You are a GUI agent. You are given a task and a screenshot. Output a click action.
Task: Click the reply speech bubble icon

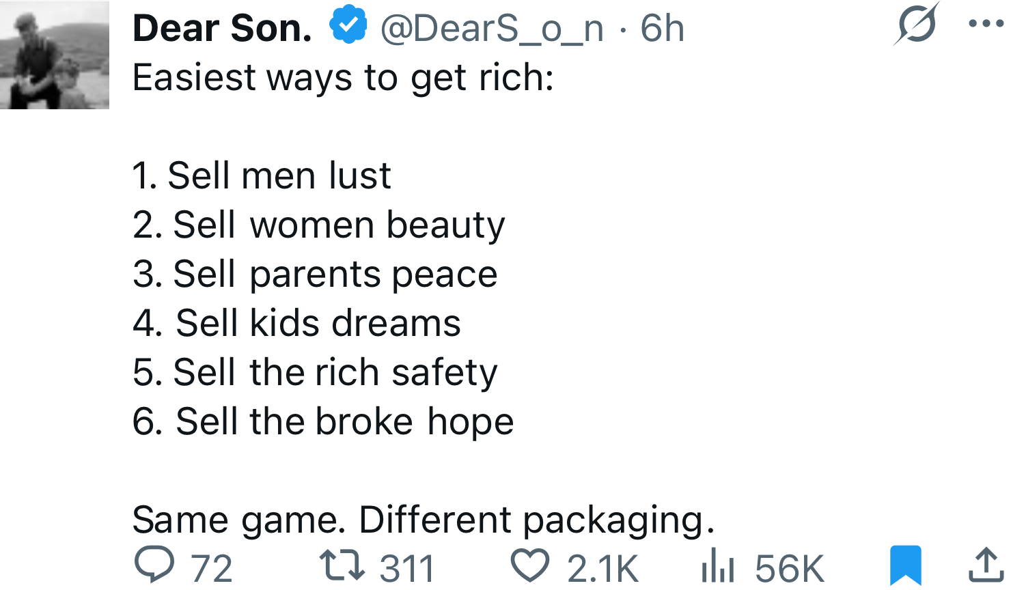point(154,565)
